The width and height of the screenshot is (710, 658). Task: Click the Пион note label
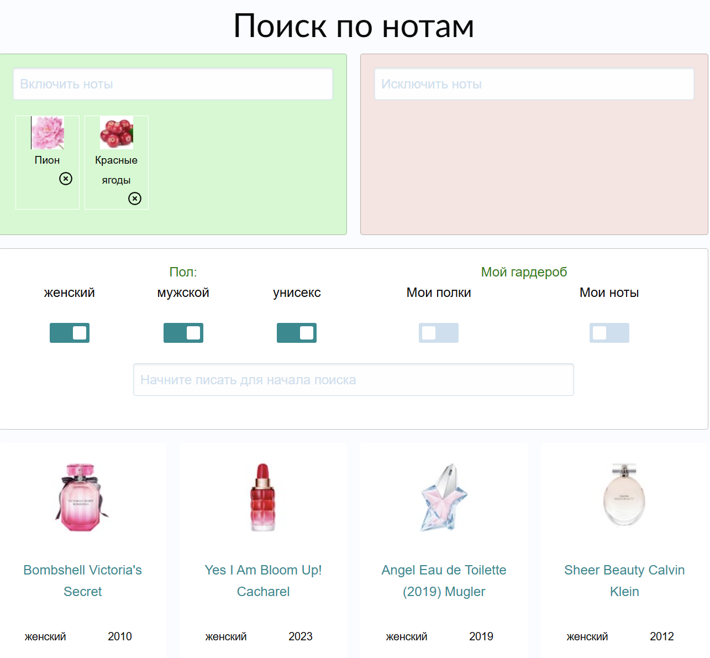(x=48, y=160)
